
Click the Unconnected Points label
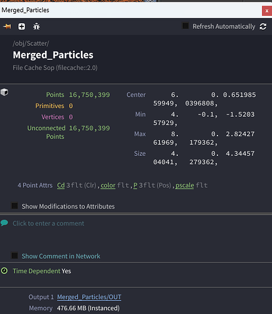coord(46,133)
